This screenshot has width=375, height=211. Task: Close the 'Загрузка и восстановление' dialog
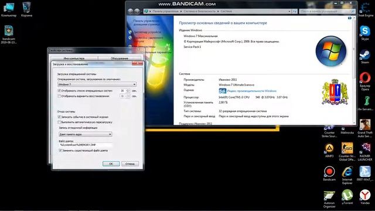click(x=138, y=63)
